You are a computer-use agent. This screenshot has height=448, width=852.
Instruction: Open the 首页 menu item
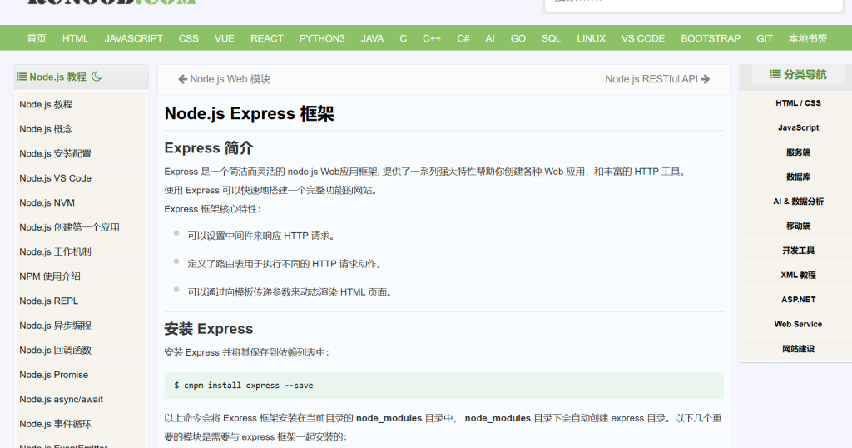(37, 38)
